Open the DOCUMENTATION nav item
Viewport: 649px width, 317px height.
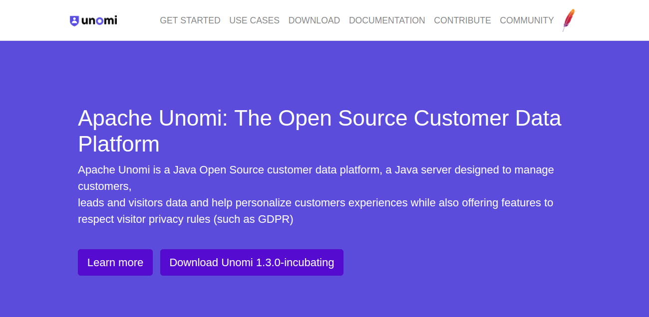(387, 20)
